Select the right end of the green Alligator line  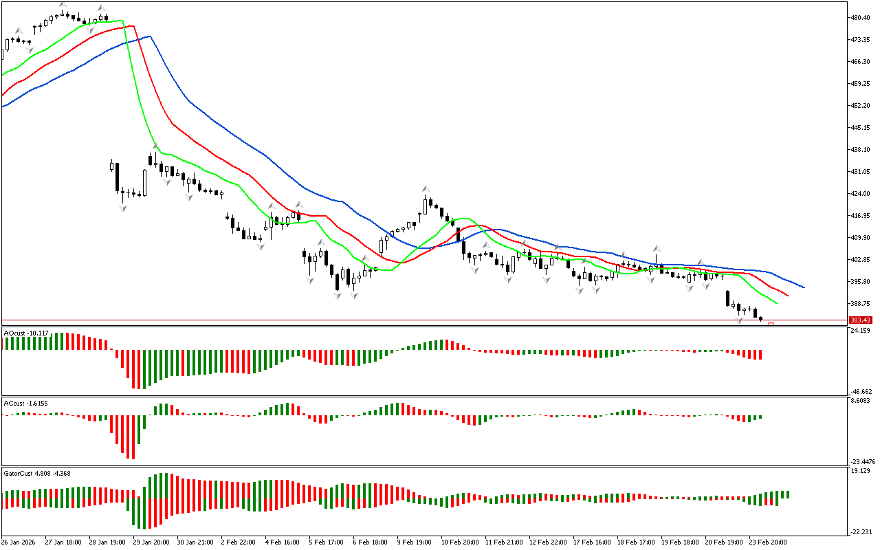click(777, 302)
